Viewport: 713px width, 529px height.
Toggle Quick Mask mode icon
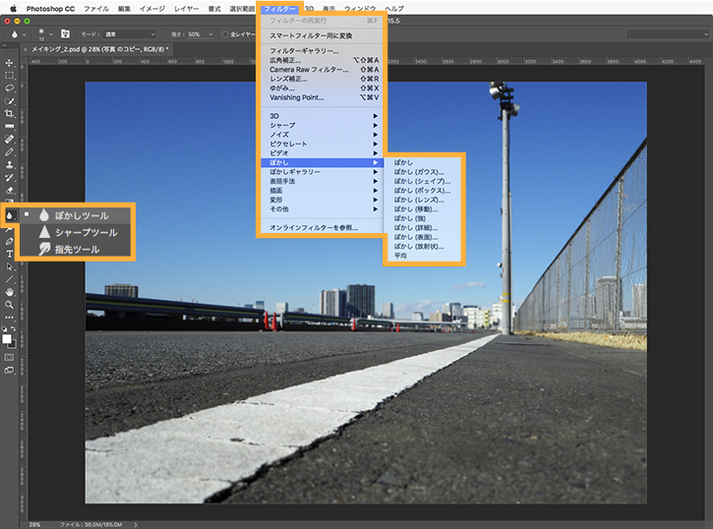tap(9, 358)
